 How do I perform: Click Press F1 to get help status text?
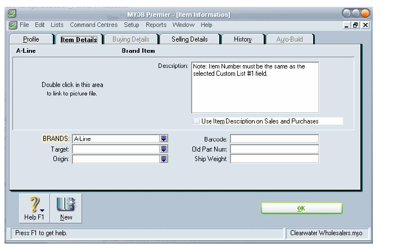[41, 233]
